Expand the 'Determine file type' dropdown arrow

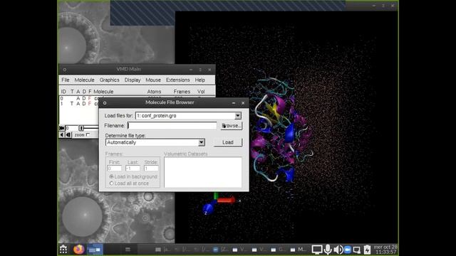pos(201,142)
